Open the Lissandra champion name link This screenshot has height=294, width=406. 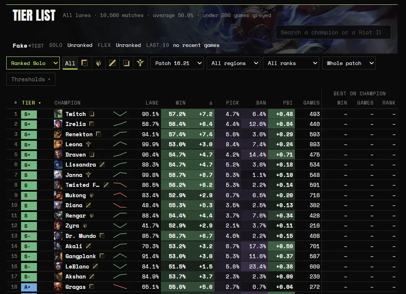click(x=80, y=164)
